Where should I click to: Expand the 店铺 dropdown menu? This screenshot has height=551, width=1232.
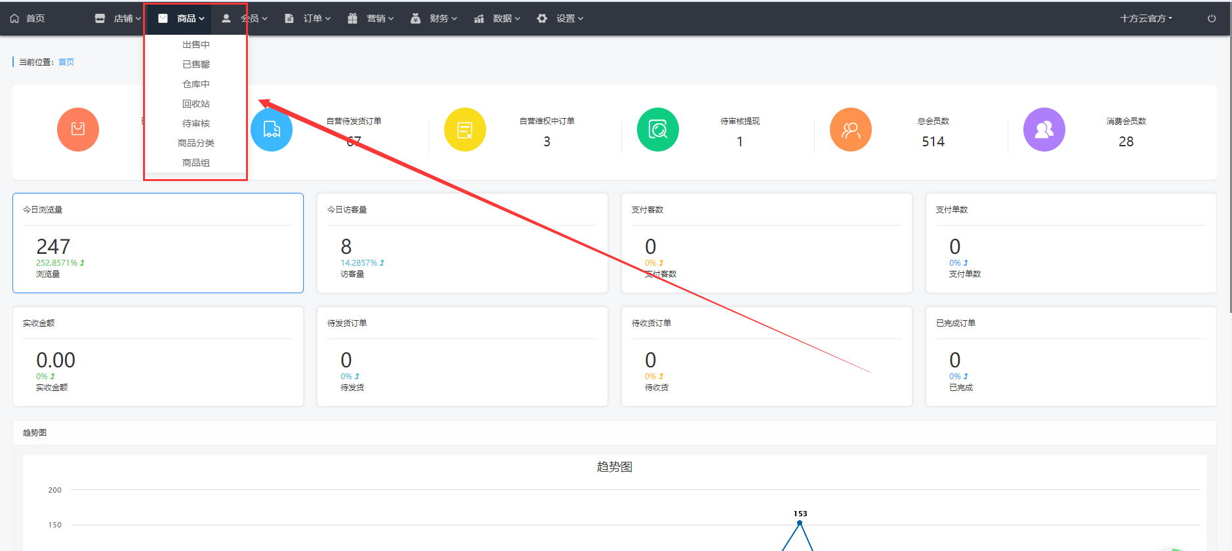(x=119, y=18)
